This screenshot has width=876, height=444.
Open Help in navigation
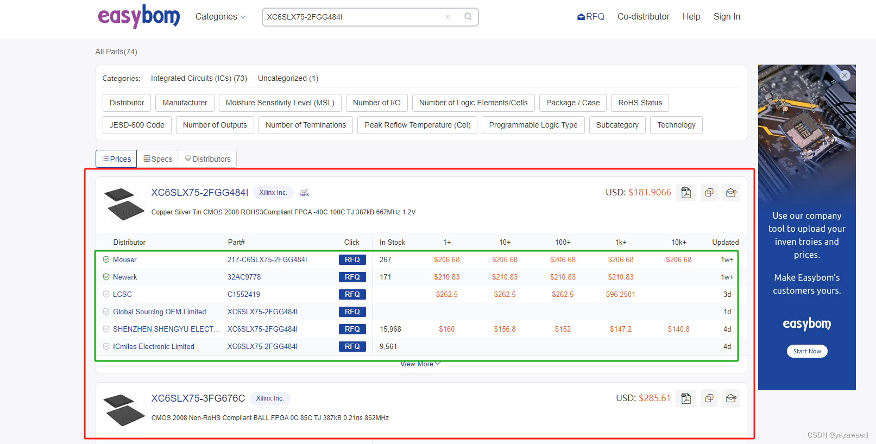(691, 17)
